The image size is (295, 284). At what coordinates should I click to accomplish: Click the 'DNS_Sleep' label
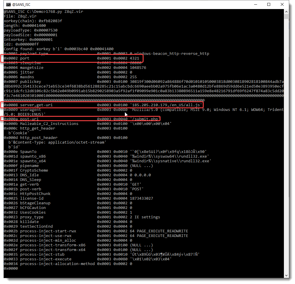click(30, 180)
